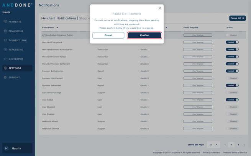The width and height of the screenshot is (251, 156).
Task: Open the Items per Page dropdown
Action: [x=213, y=145]
